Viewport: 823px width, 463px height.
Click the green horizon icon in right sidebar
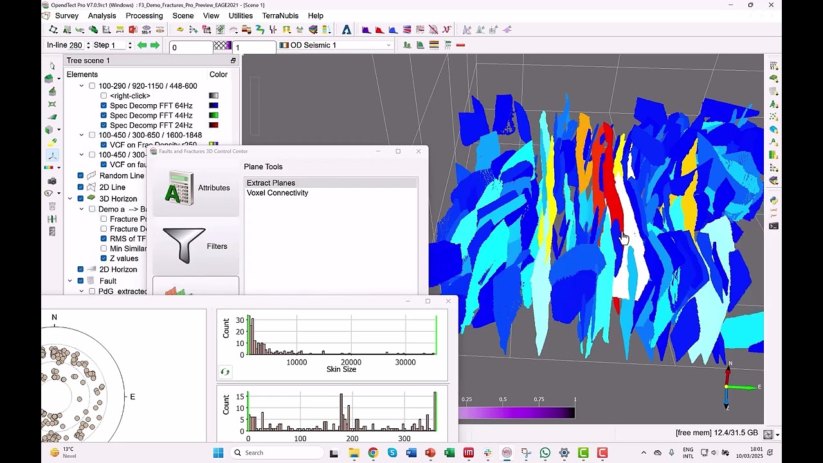pos(773,78)
